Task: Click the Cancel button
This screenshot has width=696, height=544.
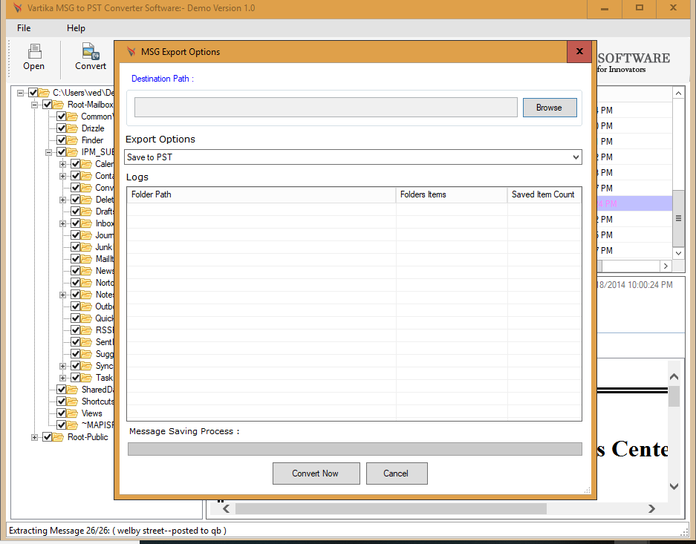Action: click(397, 473)
